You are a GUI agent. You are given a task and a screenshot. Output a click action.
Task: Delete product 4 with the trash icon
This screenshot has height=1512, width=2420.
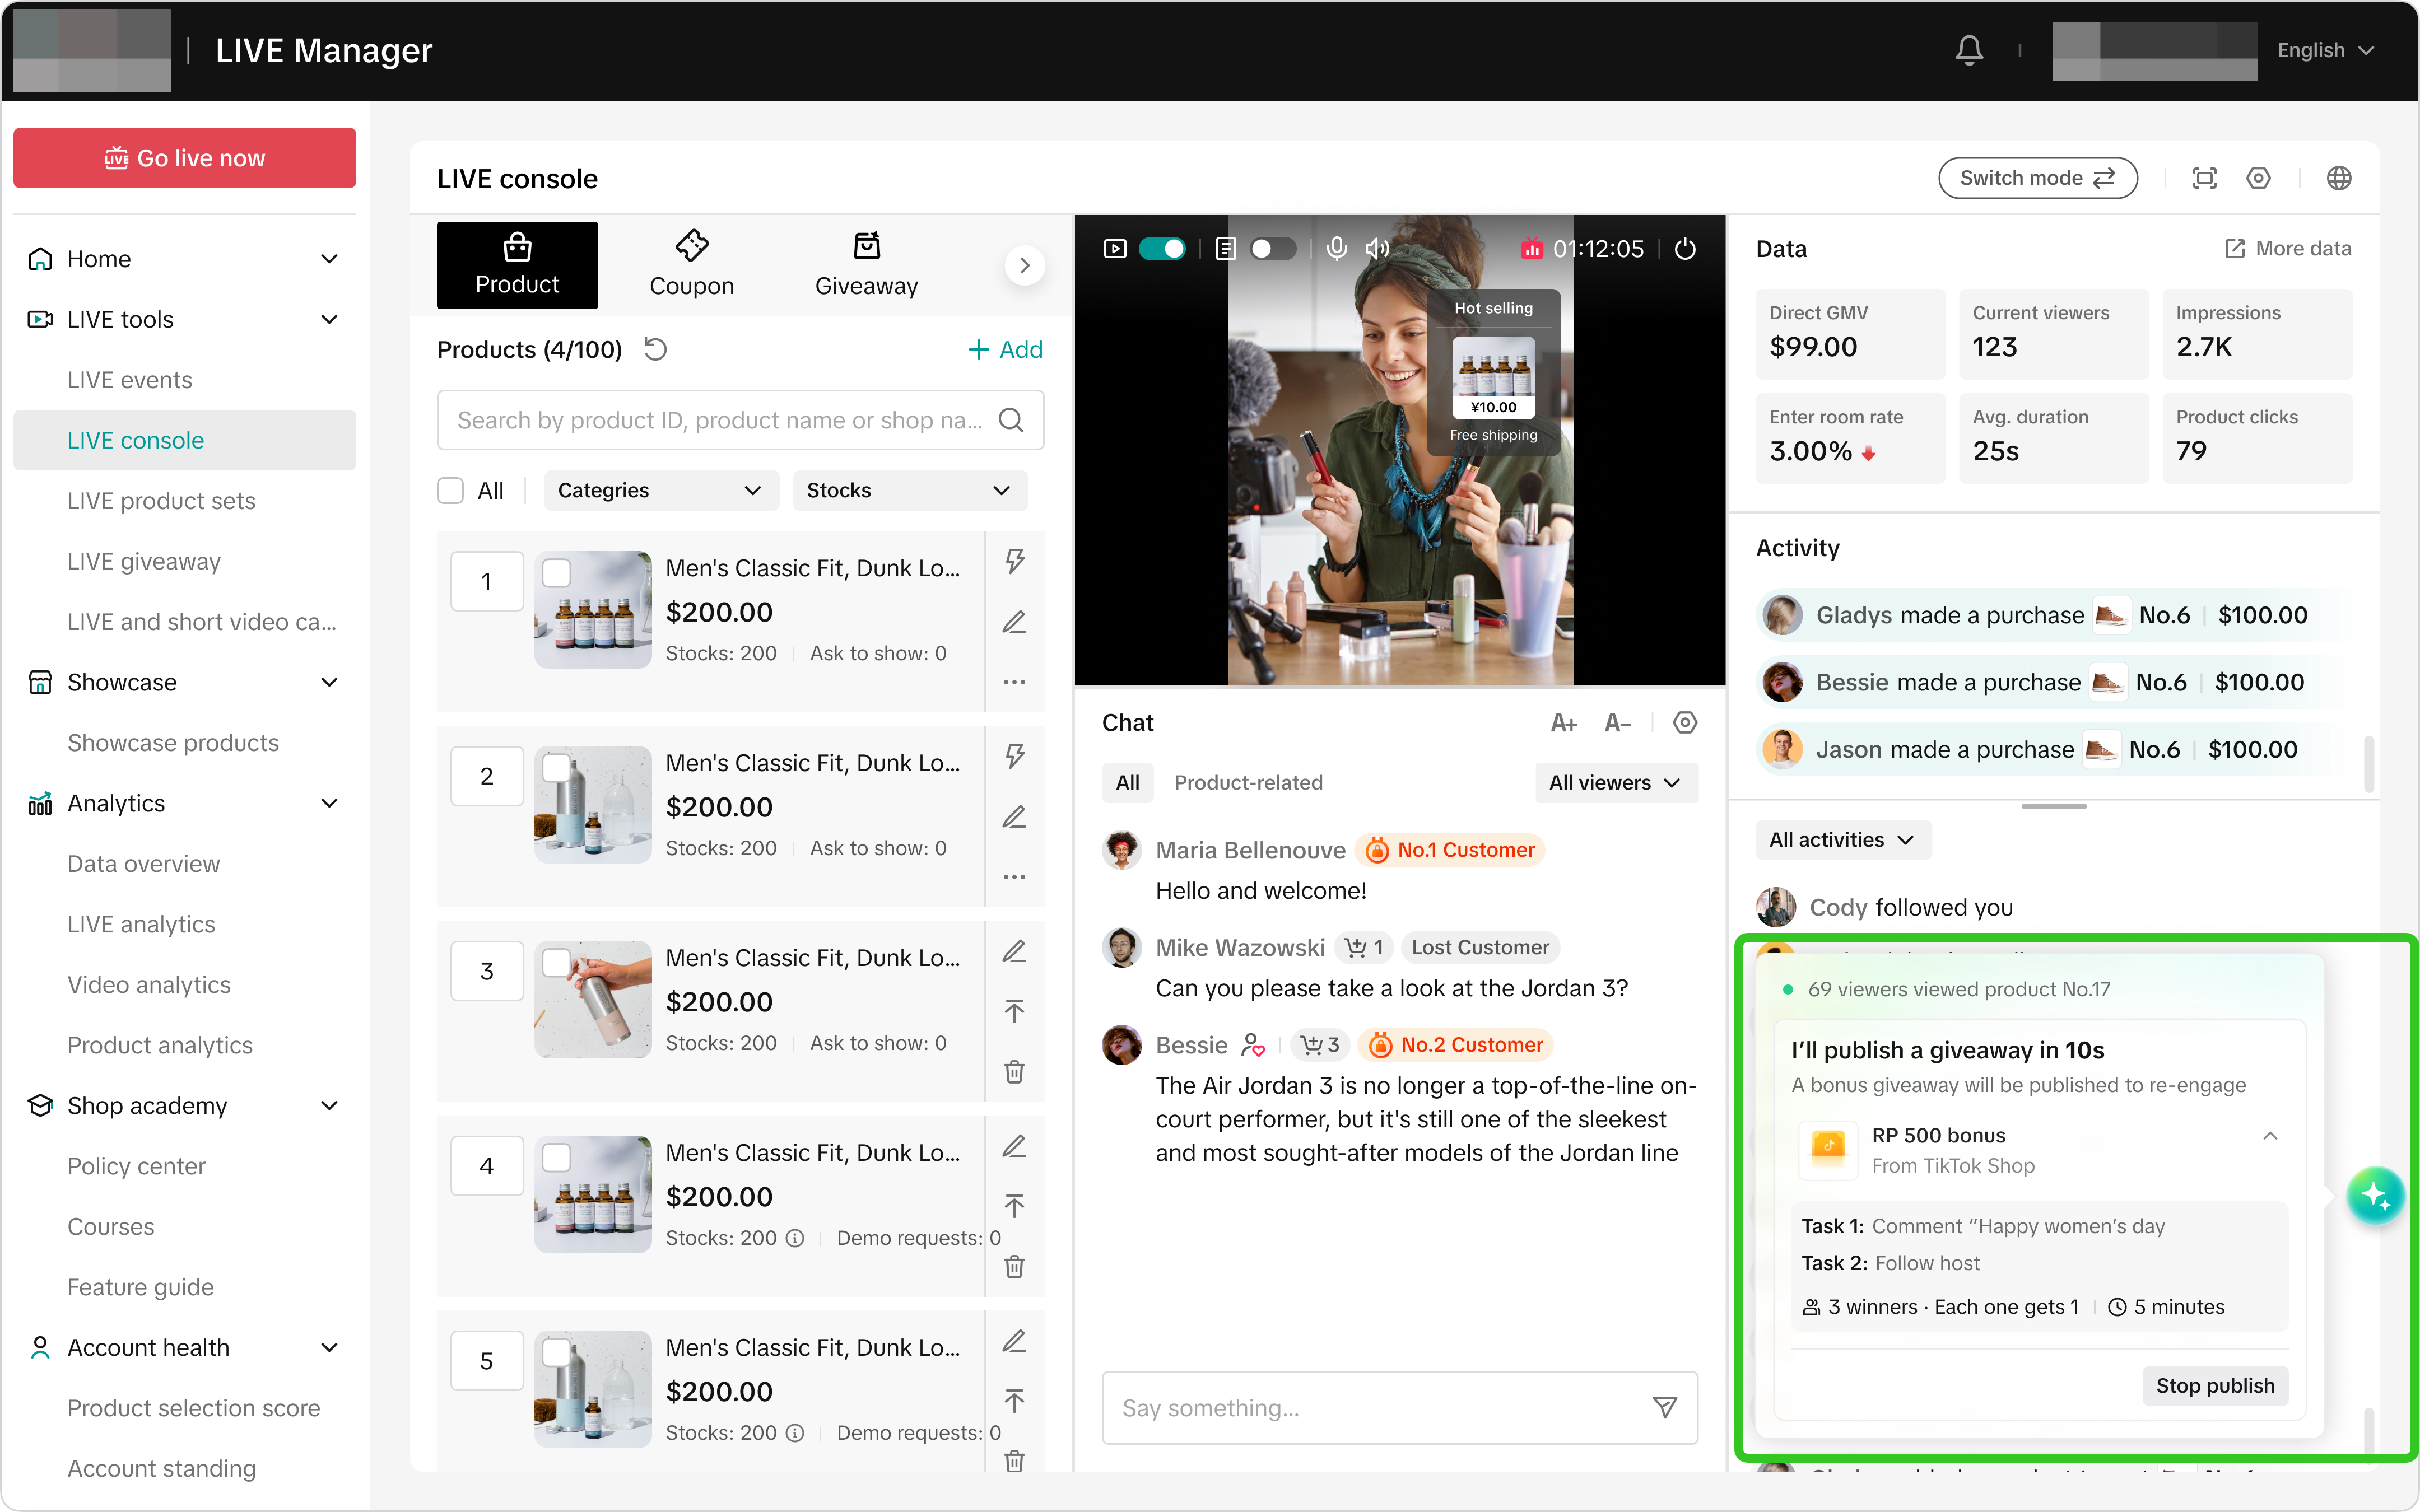tap(1014, 1266)
